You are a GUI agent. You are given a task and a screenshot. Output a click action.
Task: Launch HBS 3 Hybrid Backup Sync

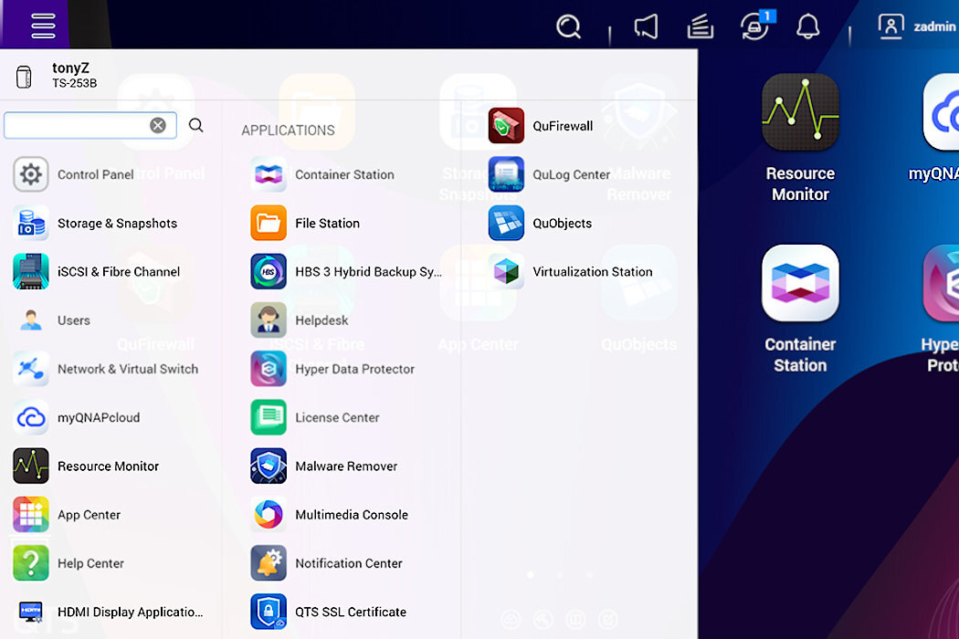click(347, 271)
